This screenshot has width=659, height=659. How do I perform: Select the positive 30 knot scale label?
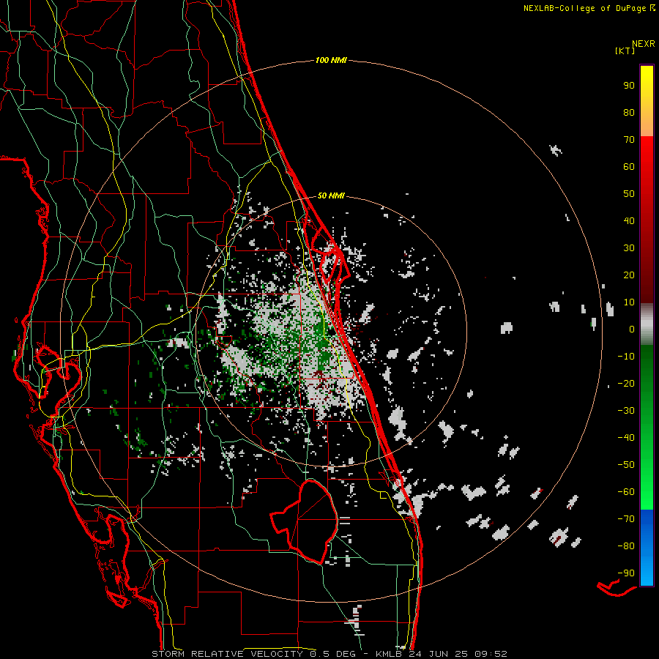pyautogui.click(x=629, y=248)
